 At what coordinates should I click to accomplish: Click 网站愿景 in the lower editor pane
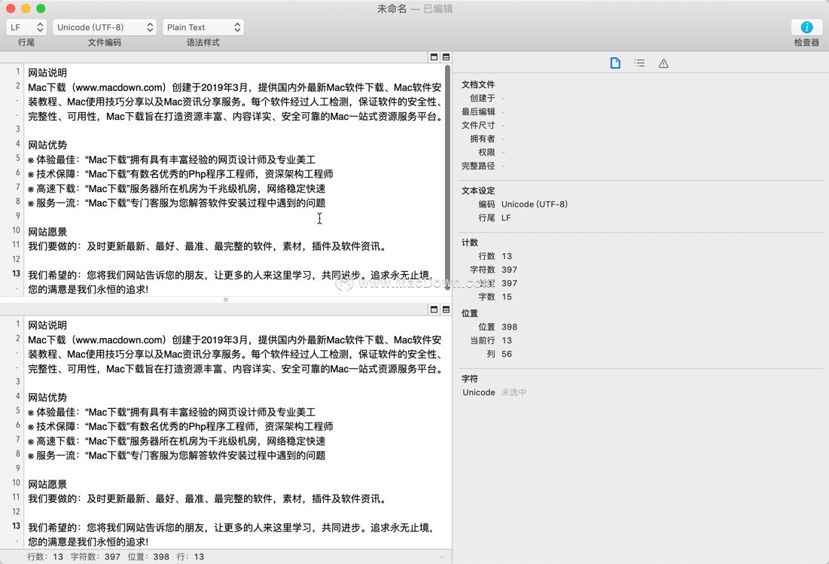(47, 485)
